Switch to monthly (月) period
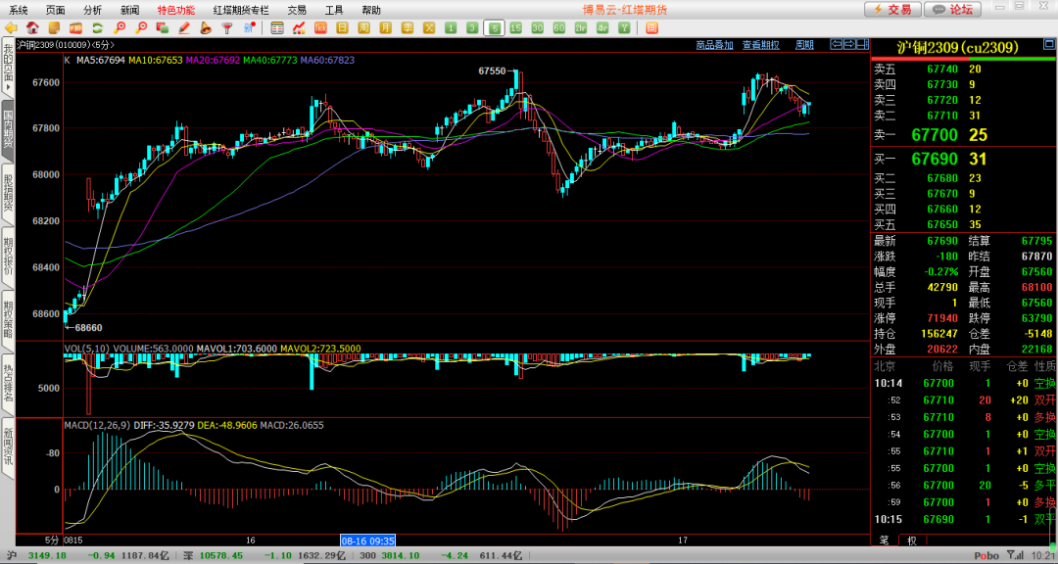Viewport: 1058px width, 564px height. coord(385,28)
